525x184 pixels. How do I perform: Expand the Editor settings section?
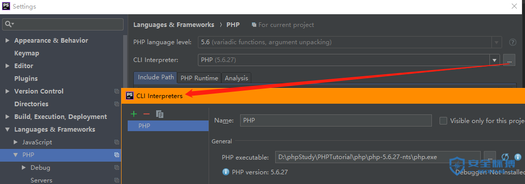[x=7, y=66]
